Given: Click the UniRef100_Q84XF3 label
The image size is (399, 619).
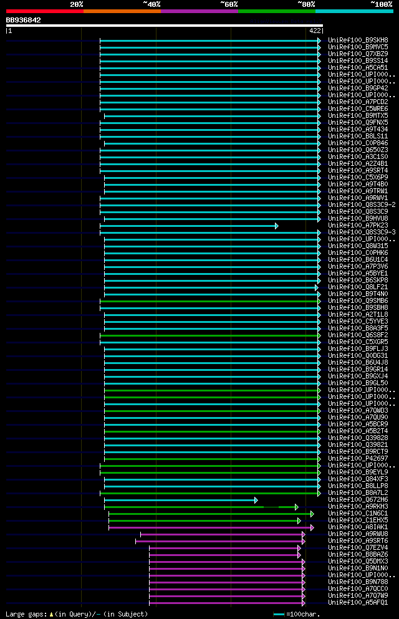Looking at the screenshot, I should (358, 479).
